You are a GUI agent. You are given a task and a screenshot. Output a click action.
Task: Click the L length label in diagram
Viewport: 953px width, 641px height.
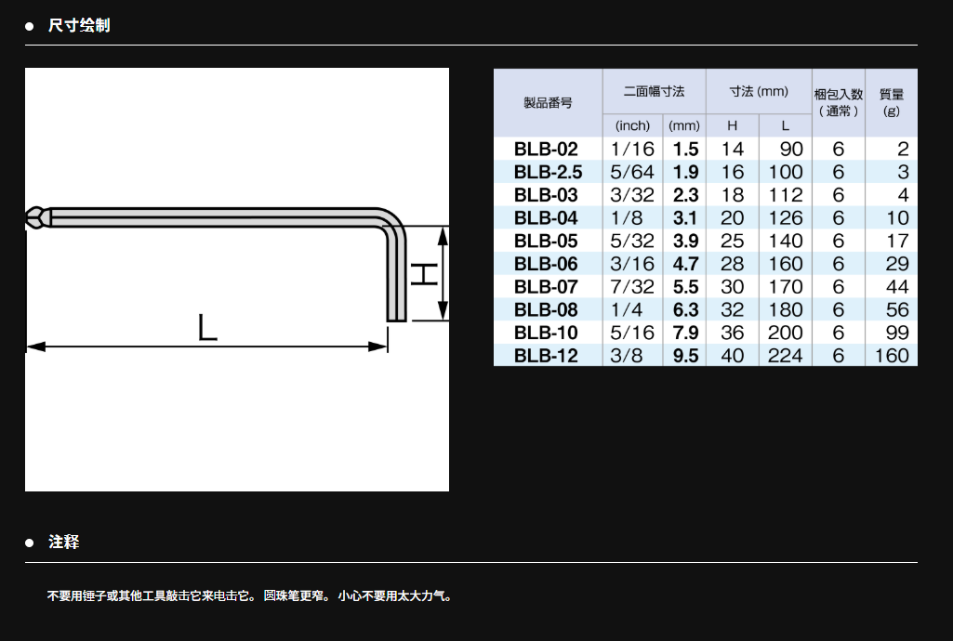207,327
